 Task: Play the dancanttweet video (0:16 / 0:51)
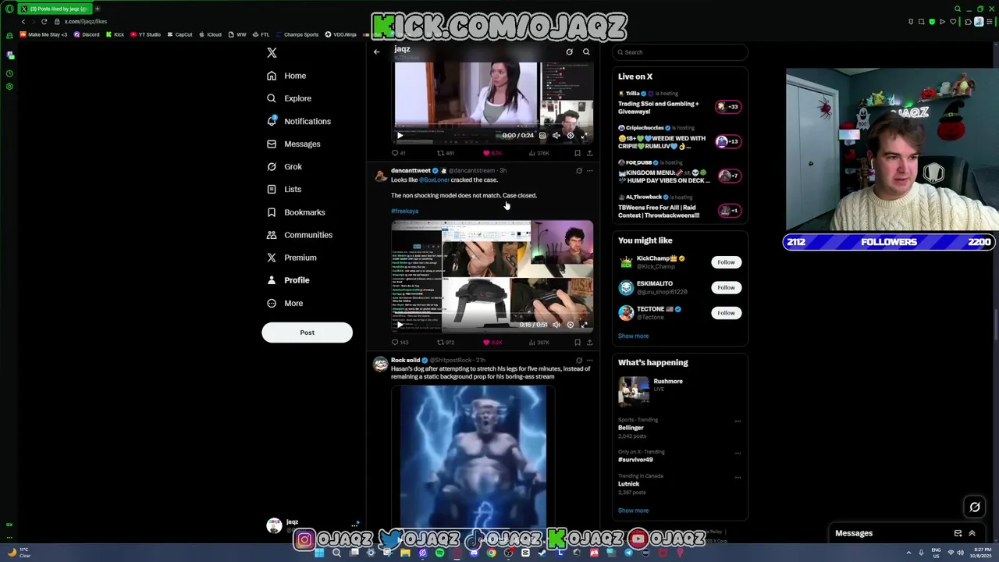pyautogui.click(x=400, y=324)
